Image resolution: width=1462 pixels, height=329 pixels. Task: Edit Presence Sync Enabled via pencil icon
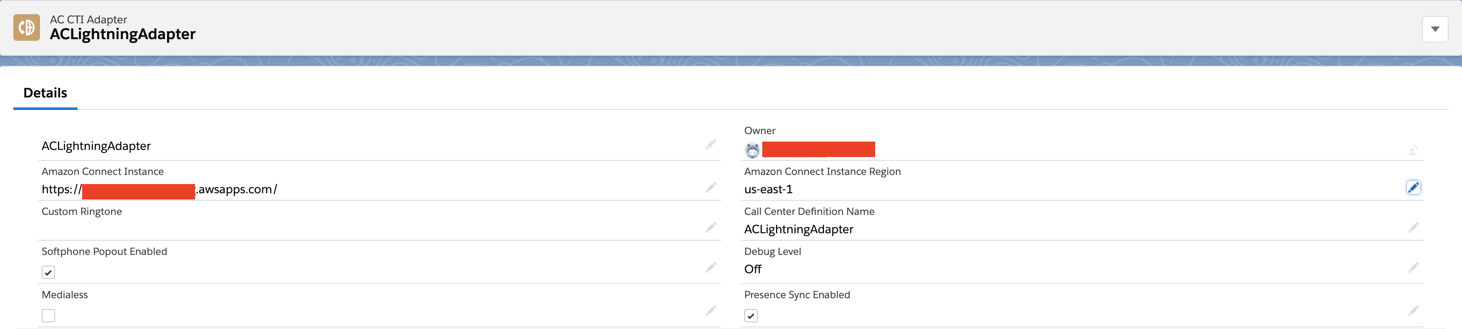(1413, 311)
